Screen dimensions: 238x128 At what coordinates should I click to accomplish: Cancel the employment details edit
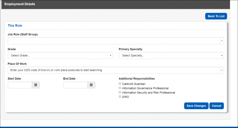point(216,106)
